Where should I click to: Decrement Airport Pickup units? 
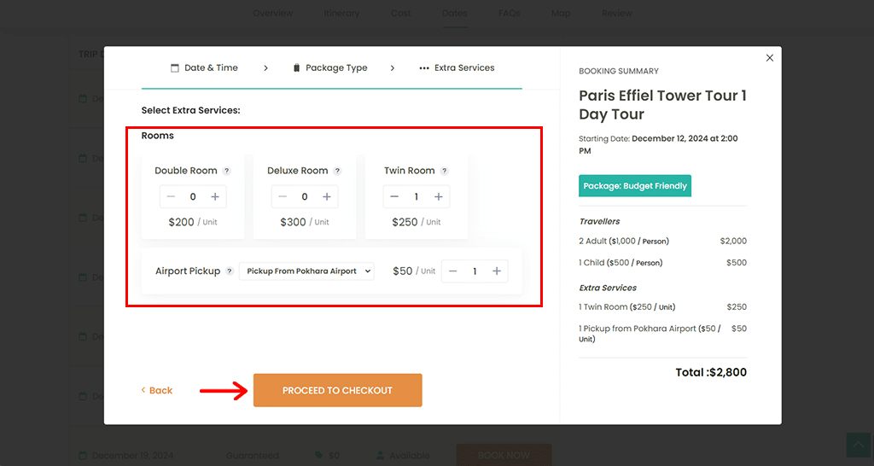[453, 271]
